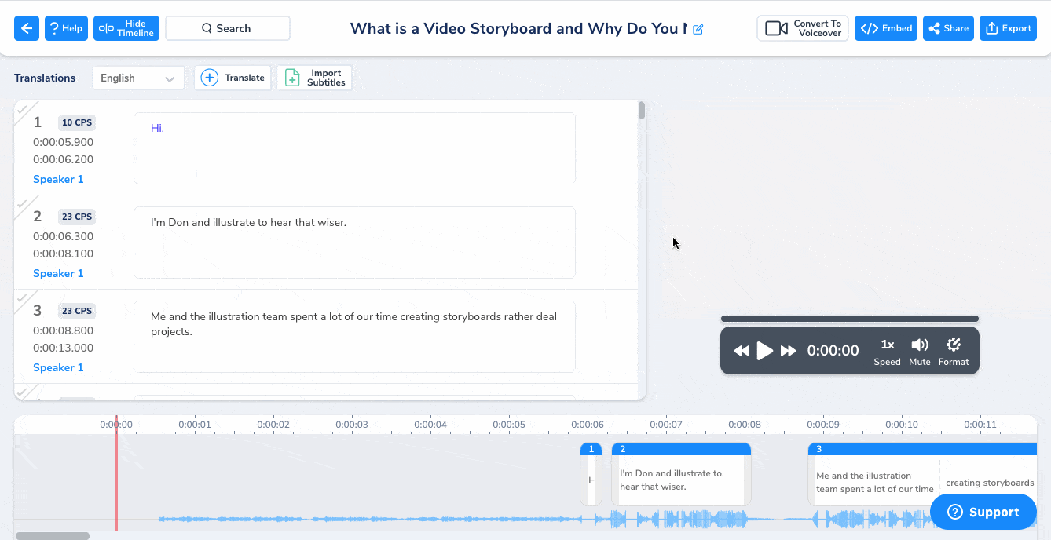Image resolution: width=1051 pixels, height=540 pixels.
Task: Edit the project title pencil icon
Action: tap(698, 29)
